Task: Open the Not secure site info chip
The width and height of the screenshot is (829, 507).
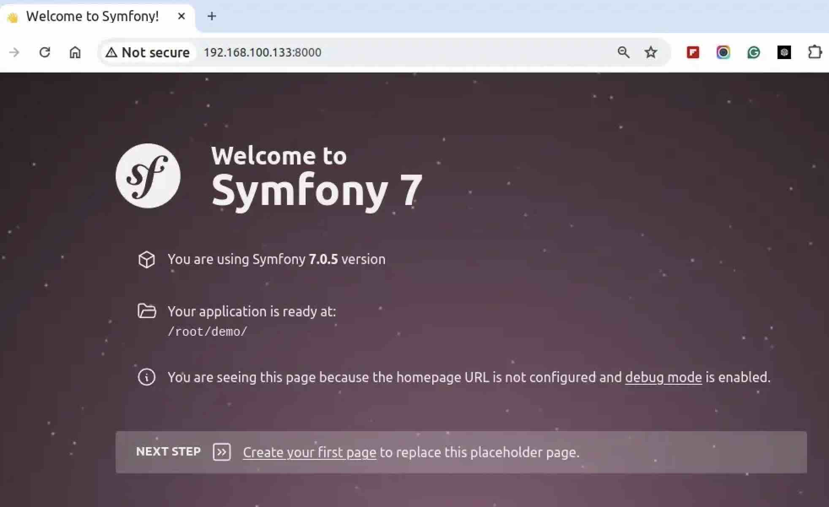Action: click(x=148, y=52)
